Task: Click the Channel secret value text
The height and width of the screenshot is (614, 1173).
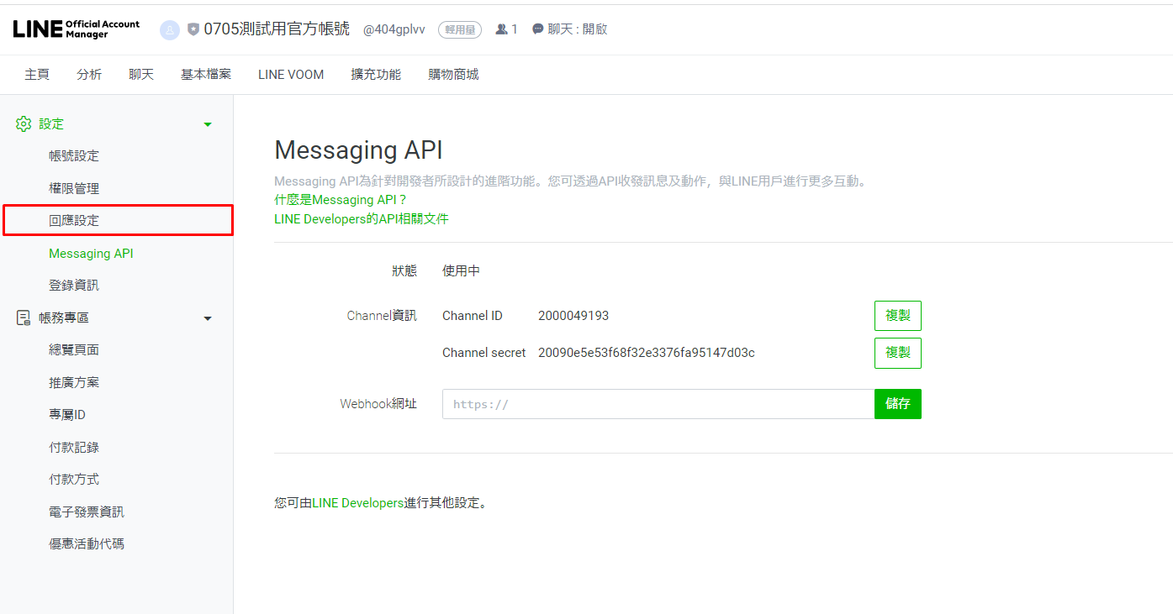Action: pos(647,353)
